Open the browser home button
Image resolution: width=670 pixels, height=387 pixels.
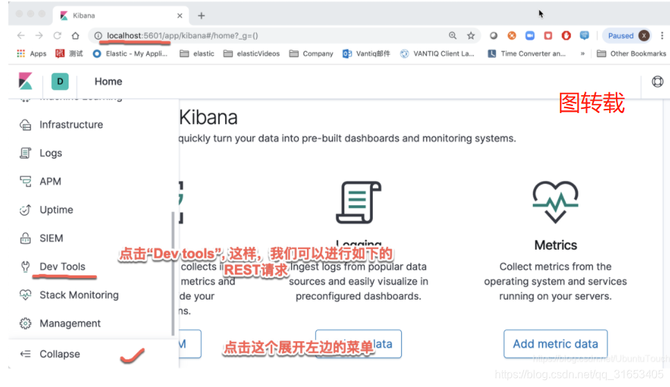[76, 35]
